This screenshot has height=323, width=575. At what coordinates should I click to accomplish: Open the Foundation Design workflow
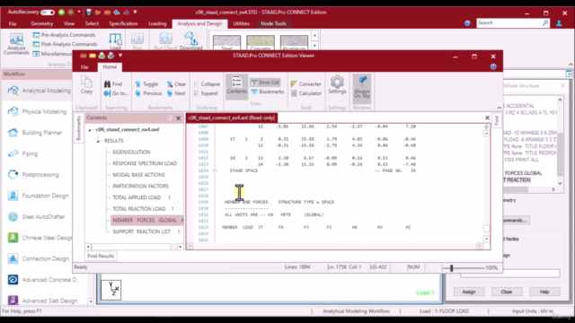(38, 196)
